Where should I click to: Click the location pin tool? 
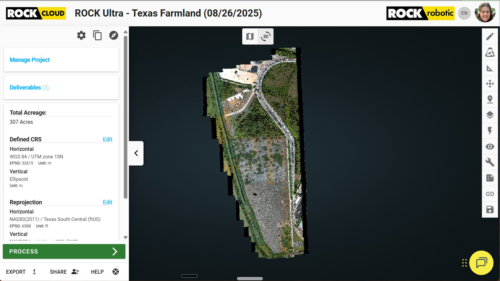pos(490,99)
